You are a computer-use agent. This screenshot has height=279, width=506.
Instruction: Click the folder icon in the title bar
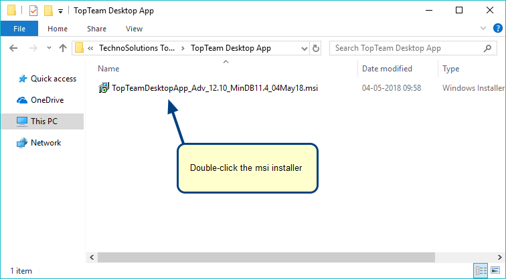(11, 11)
